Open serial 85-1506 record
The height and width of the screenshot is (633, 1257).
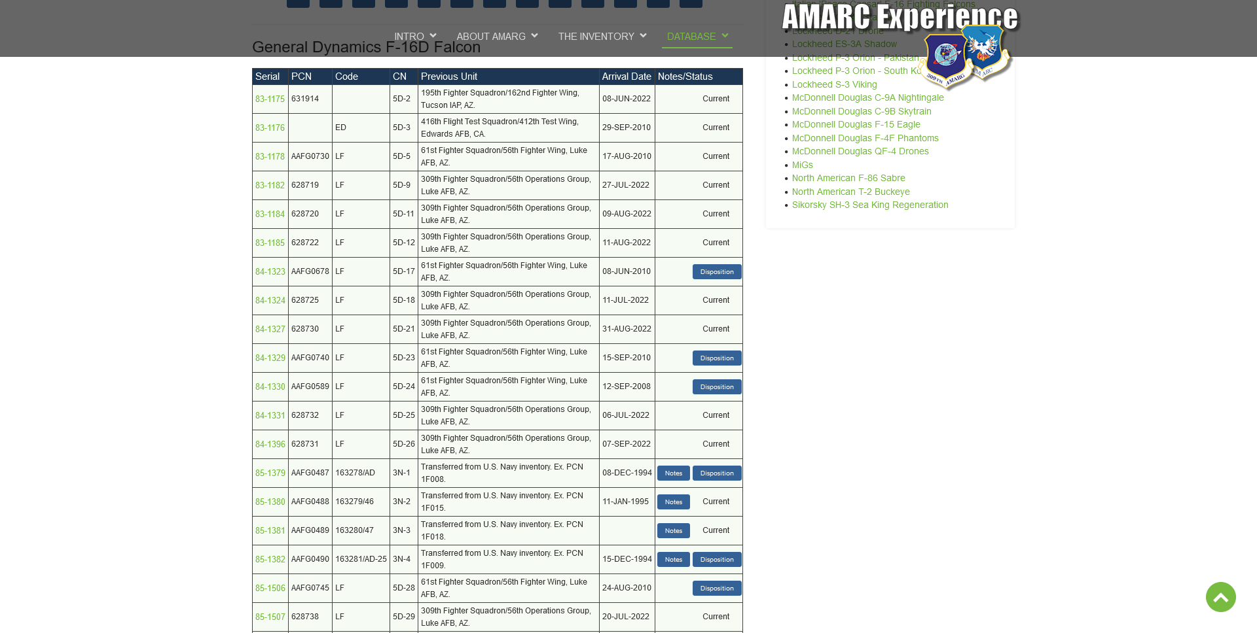click(270, 588)
